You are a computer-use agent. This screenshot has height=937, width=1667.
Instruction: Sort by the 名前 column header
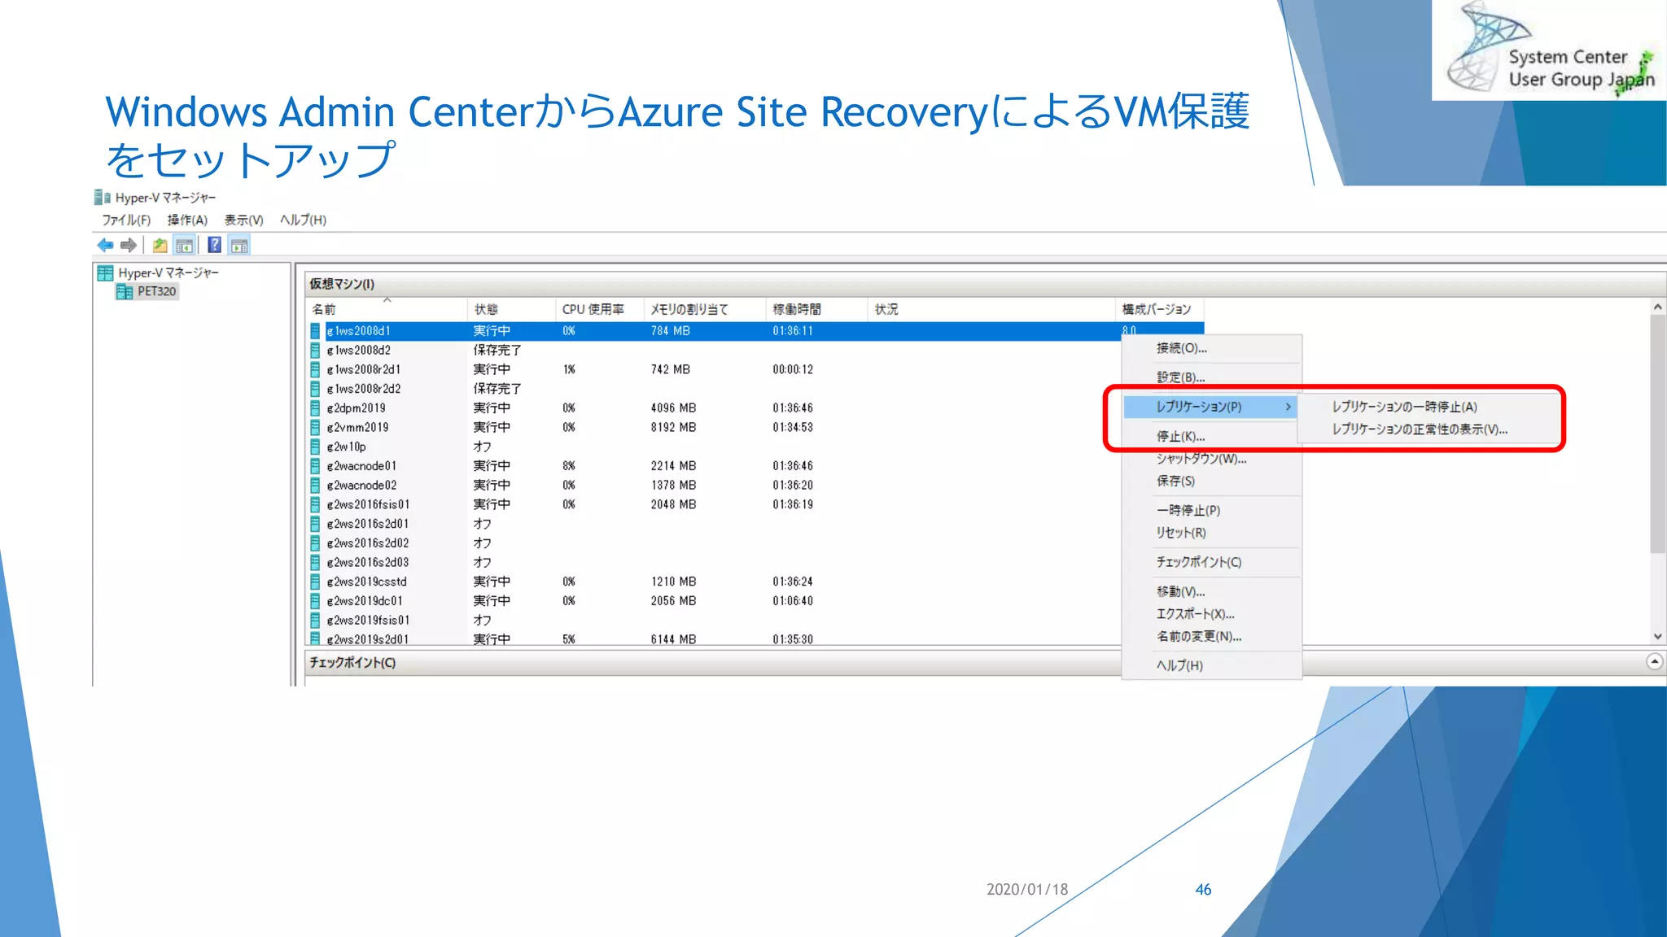point(387,309)
